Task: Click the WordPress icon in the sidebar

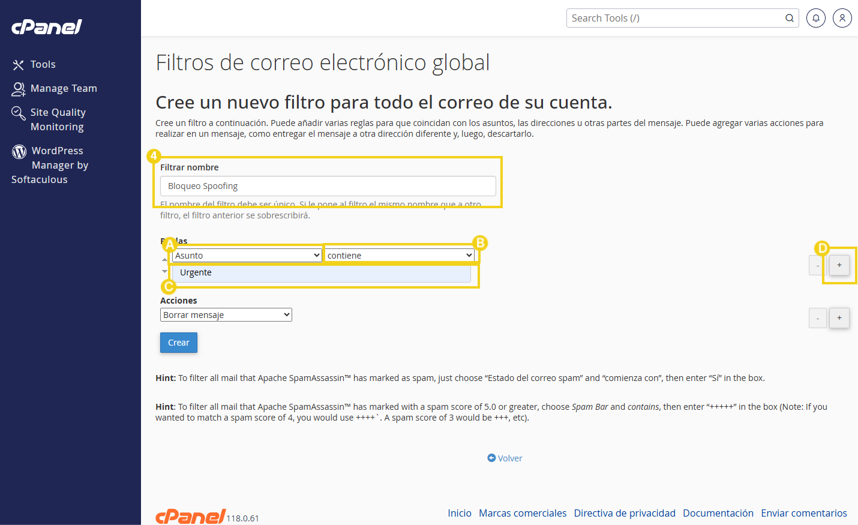Action: point(18,151)
